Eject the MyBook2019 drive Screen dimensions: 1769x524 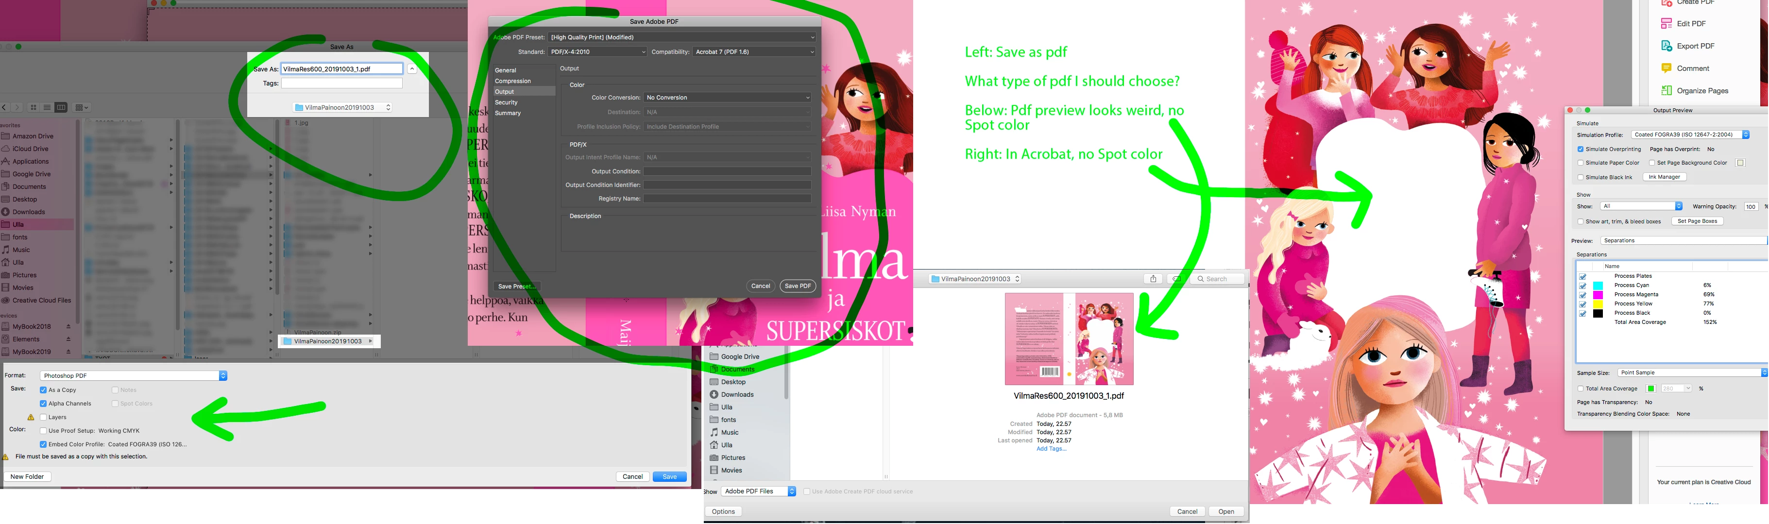68,352
